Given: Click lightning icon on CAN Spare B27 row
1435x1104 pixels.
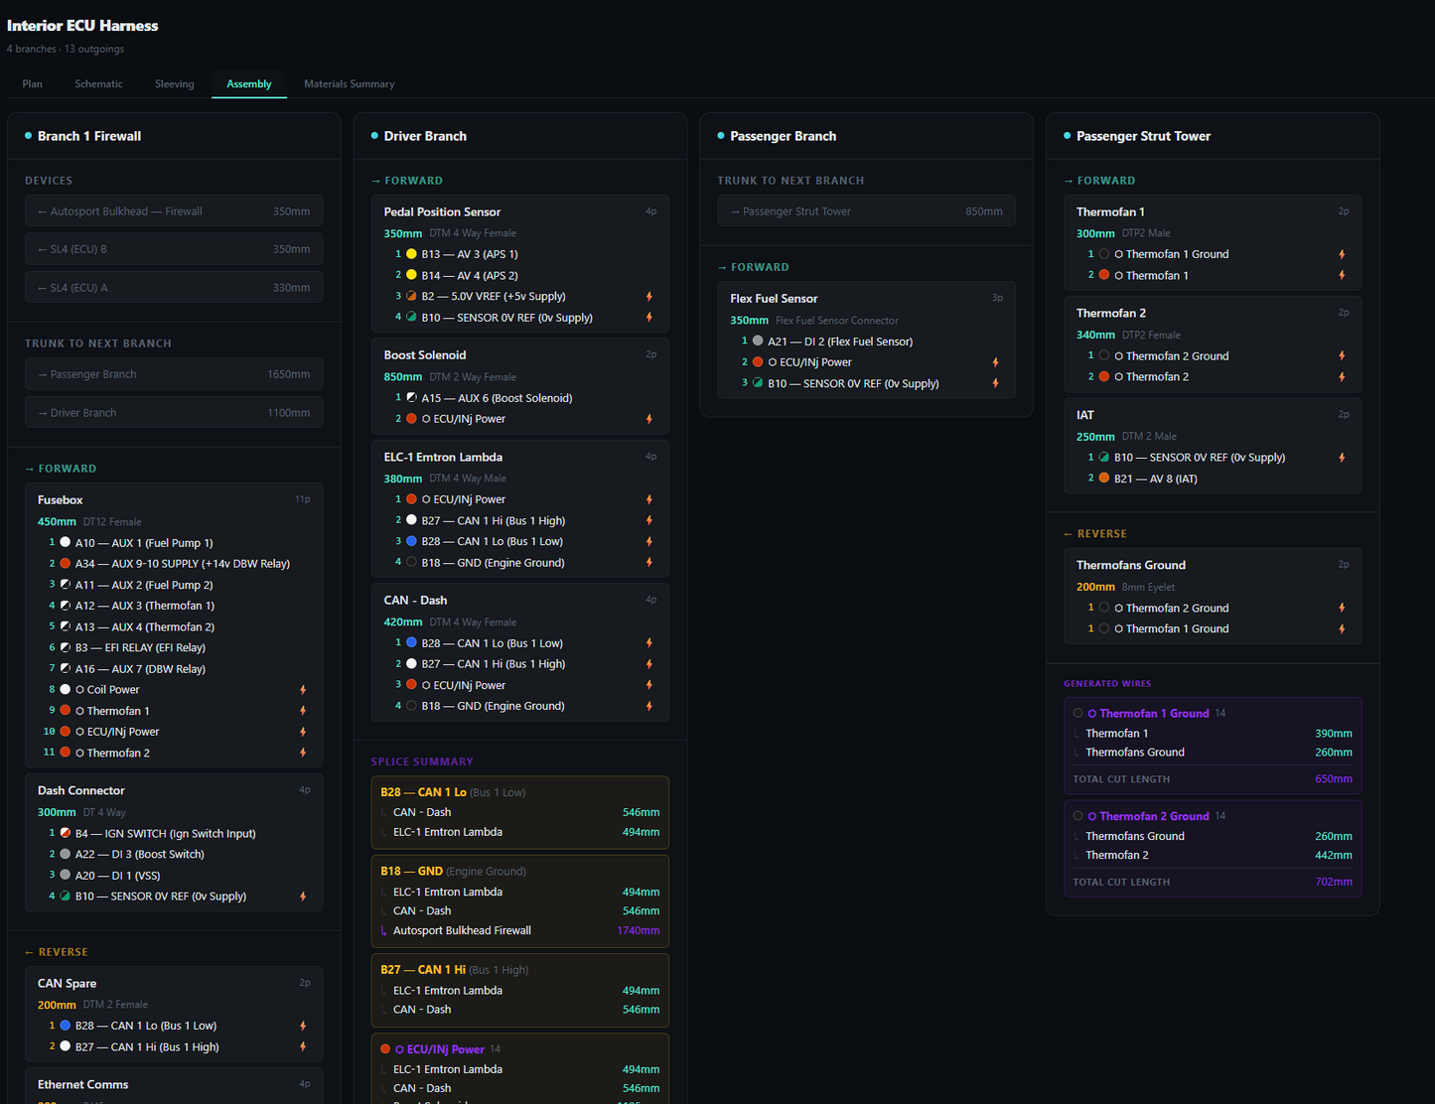Looking at the screenshot, I should click(x=303, y=1046).
